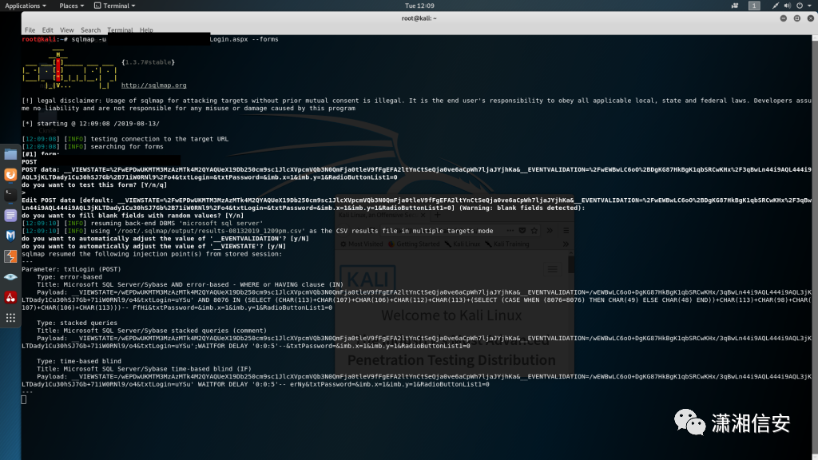The image size is (818, 460).
Task: Click 'Type: stacked queries' line
Action: pyautogui.click(x=77, y=323)
